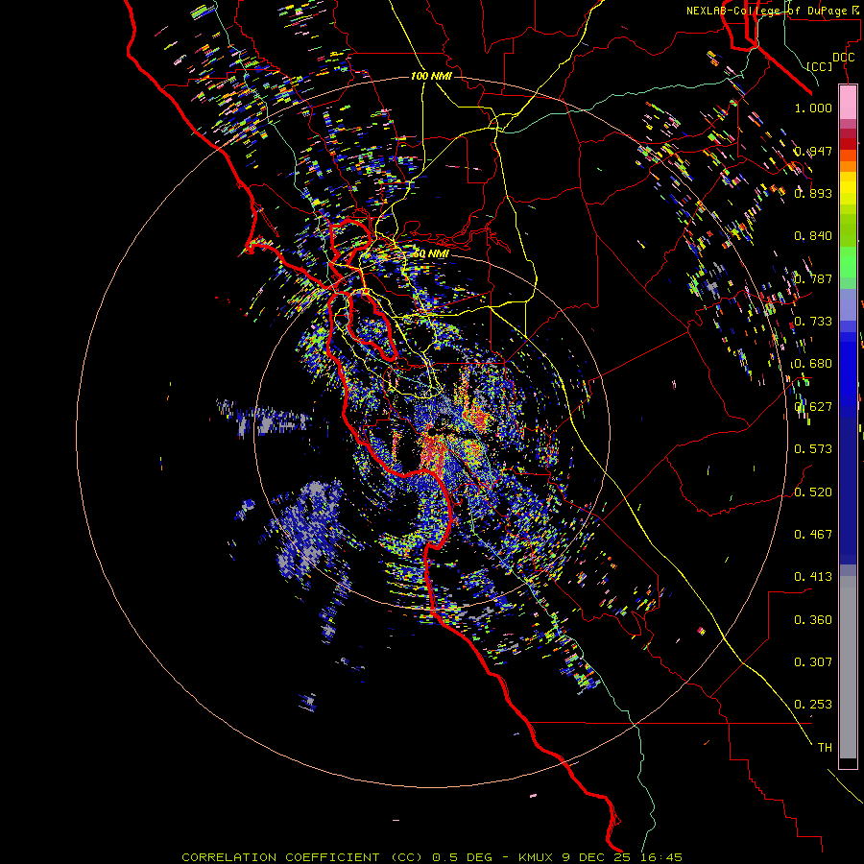Click the 16:45 timestamp text

pos(662,857)
